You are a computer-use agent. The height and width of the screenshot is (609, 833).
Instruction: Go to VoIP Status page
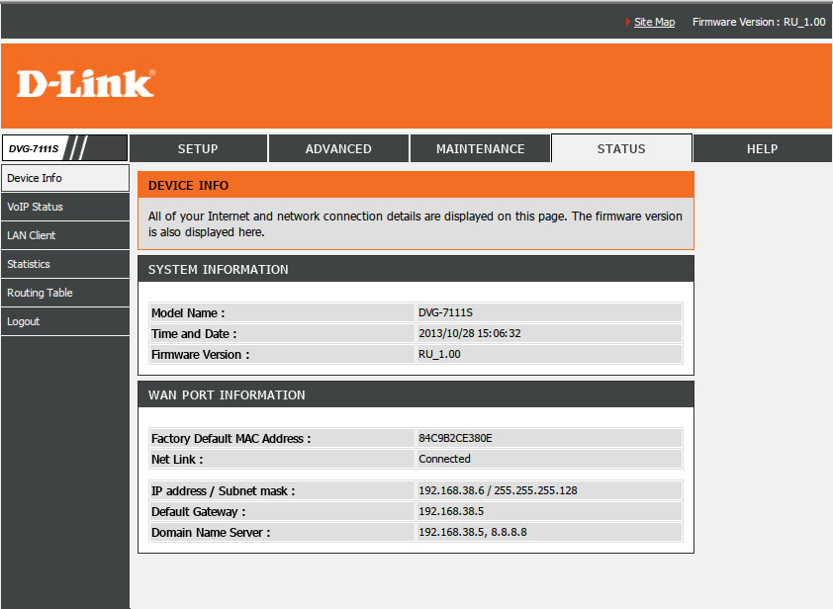point(65,207)
